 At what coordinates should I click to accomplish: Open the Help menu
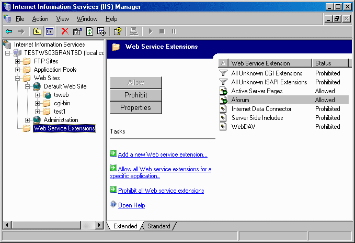coord(111,19)
